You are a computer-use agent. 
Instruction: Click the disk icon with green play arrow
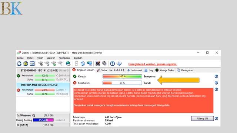click(x=54, y=64)
